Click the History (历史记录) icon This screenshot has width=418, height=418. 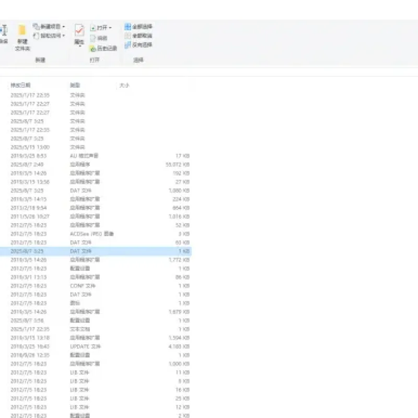(93, 49)
